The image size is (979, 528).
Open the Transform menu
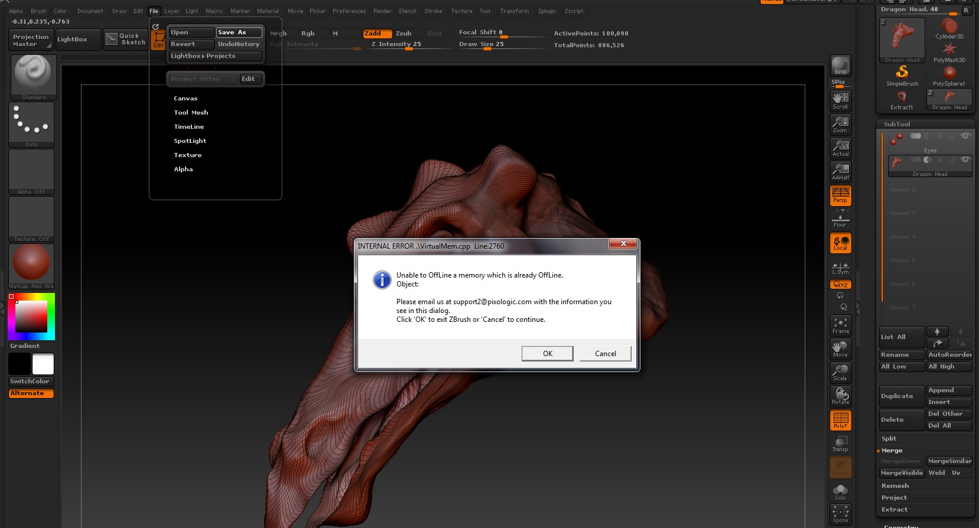pyautogui.click(x=514, y=11)
